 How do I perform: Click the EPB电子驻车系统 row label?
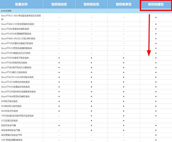[x=9, y=101]
